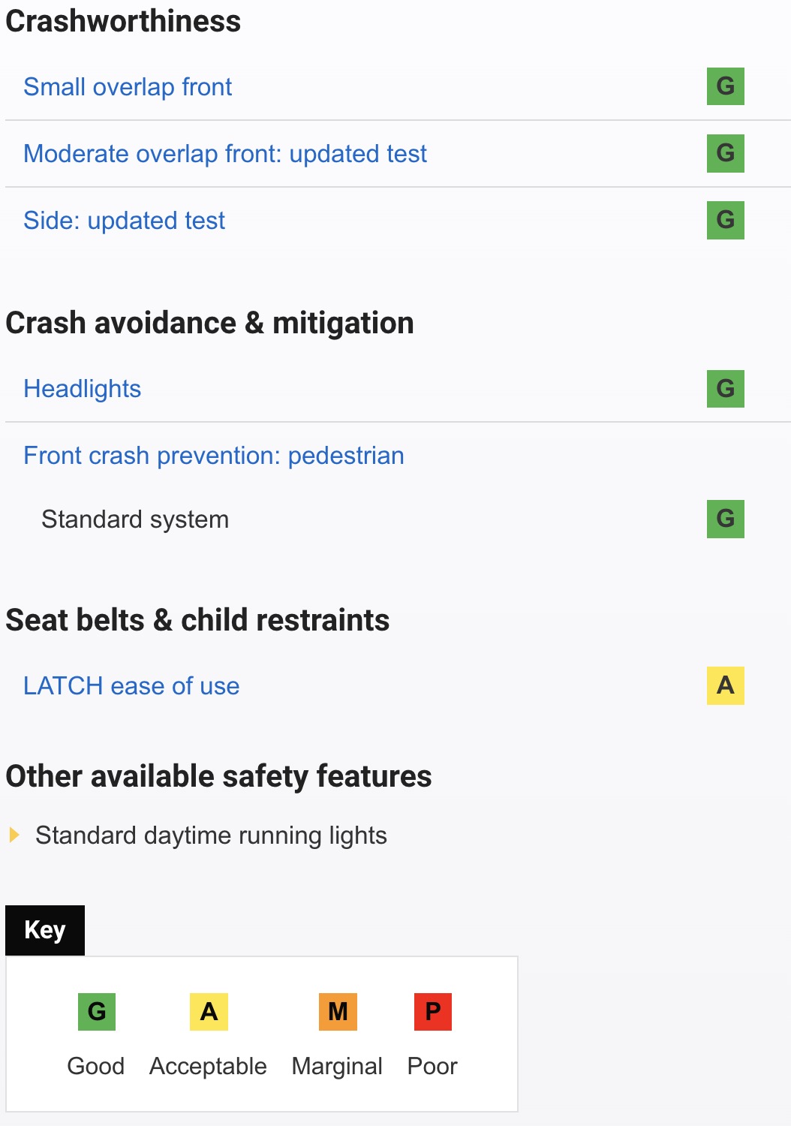Open the Small overlap front link

128,87
